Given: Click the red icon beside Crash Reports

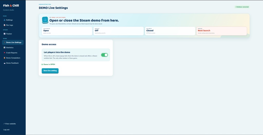Looking at the screenshot, I should click(5, 53).
